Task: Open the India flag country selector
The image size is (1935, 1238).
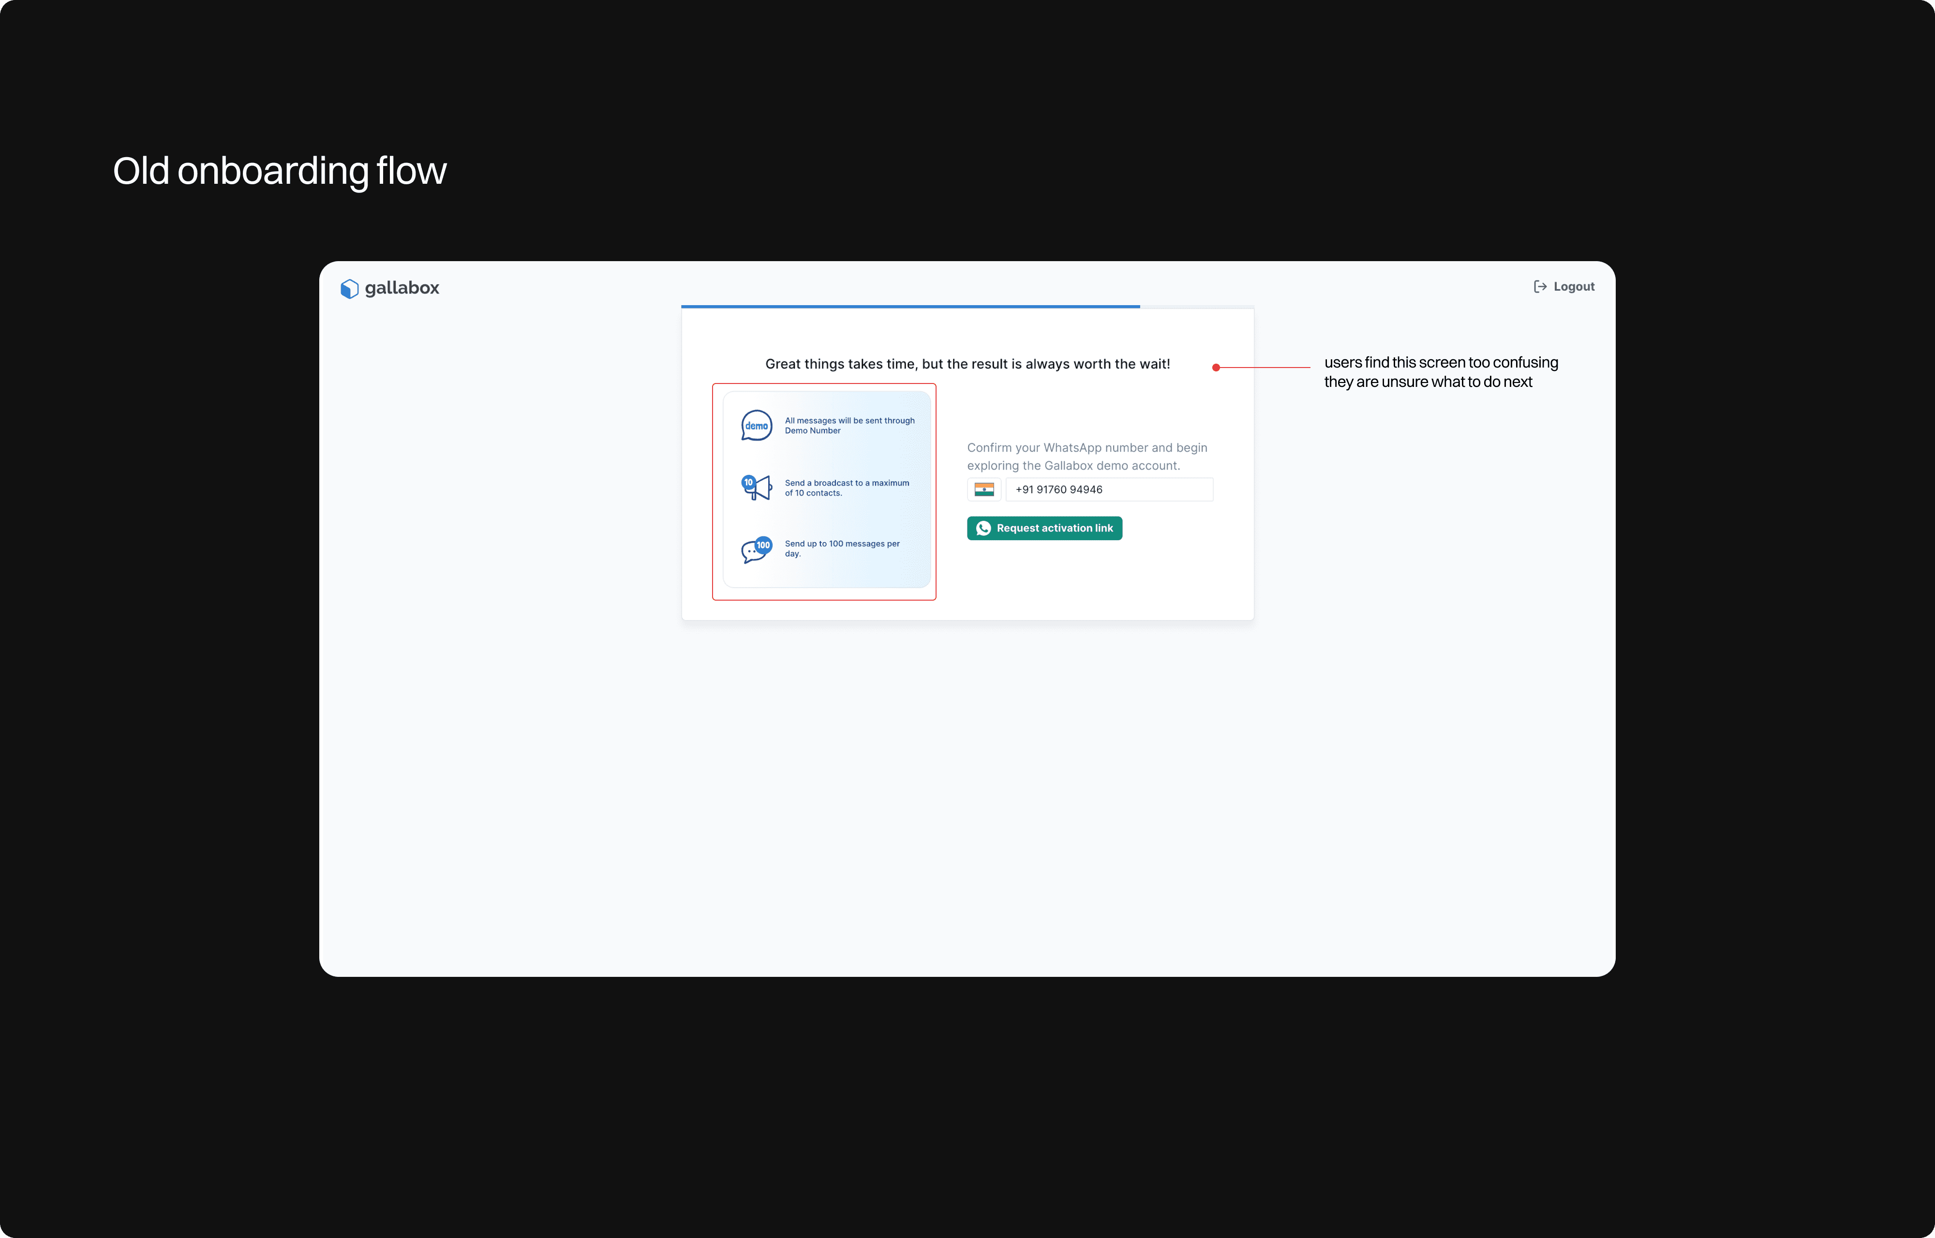Action: (984, 489)
